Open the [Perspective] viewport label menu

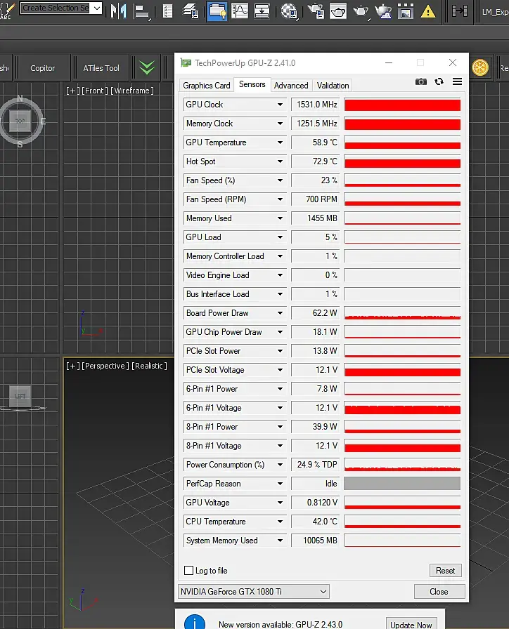click(x=105, y=366)
